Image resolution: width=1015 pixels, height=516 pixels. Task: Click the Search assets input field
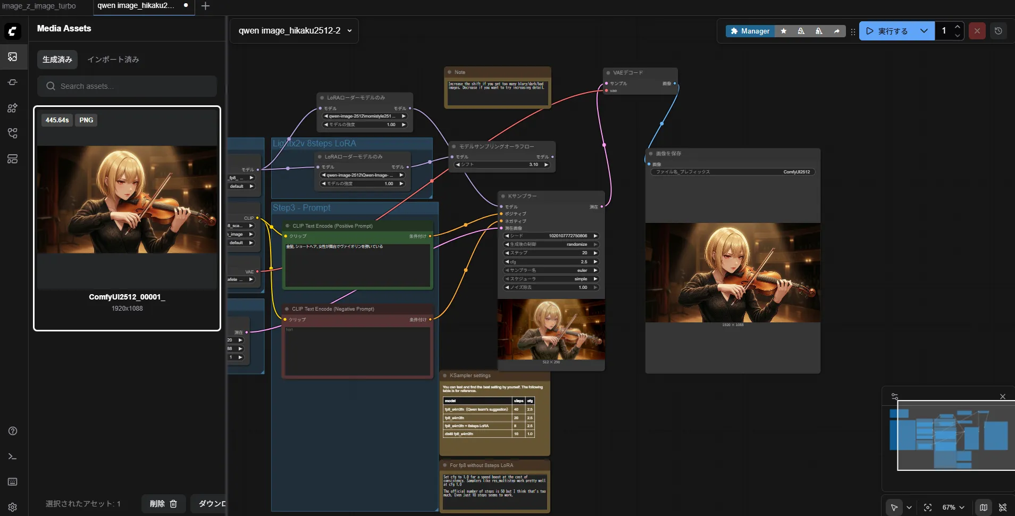click(x=127, y=86)
